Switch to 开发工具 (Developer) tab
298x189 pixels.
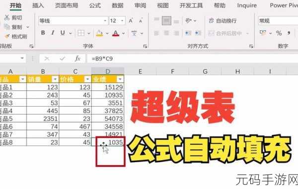tap(191, 5)
